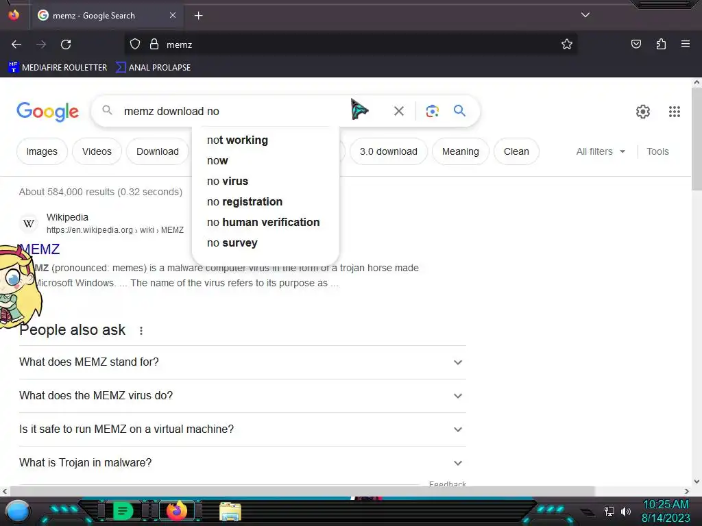
Task: Open a new tab with plus button
Action: (x=198, y=16)
